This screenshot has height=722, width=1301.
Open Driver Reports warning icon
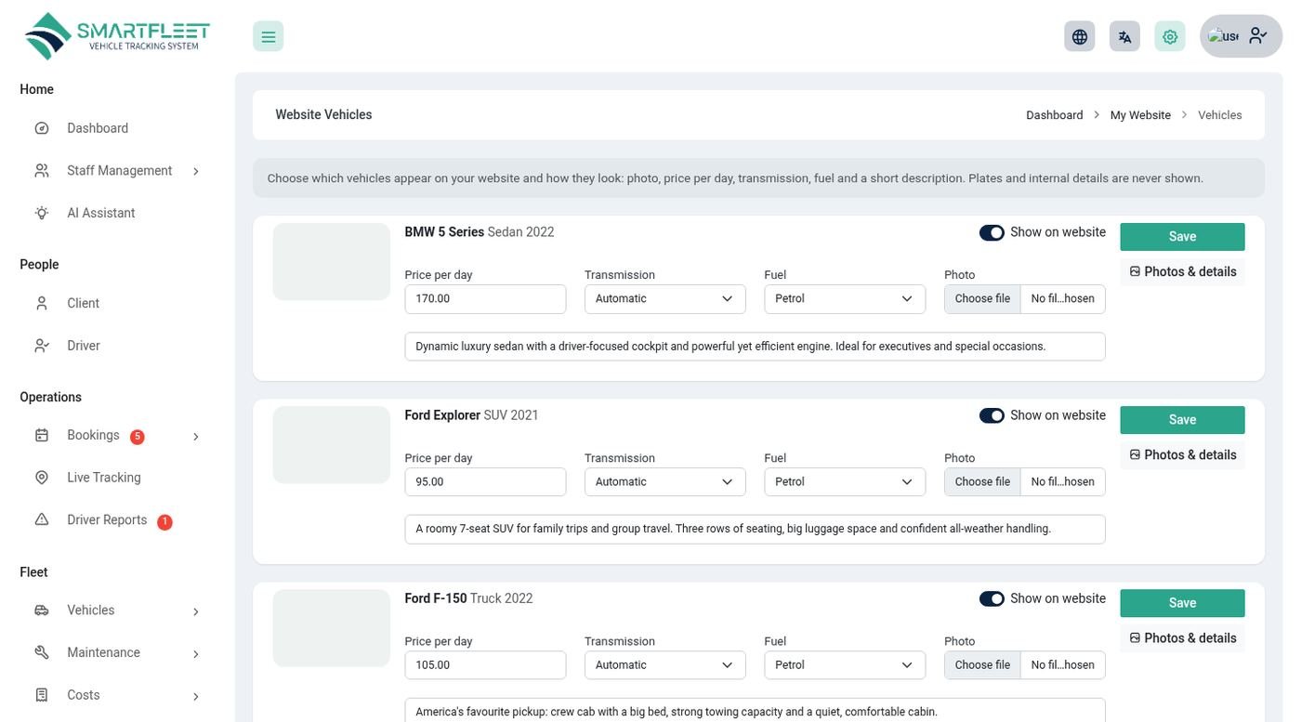pyautogui.click(x=42, y=519)
